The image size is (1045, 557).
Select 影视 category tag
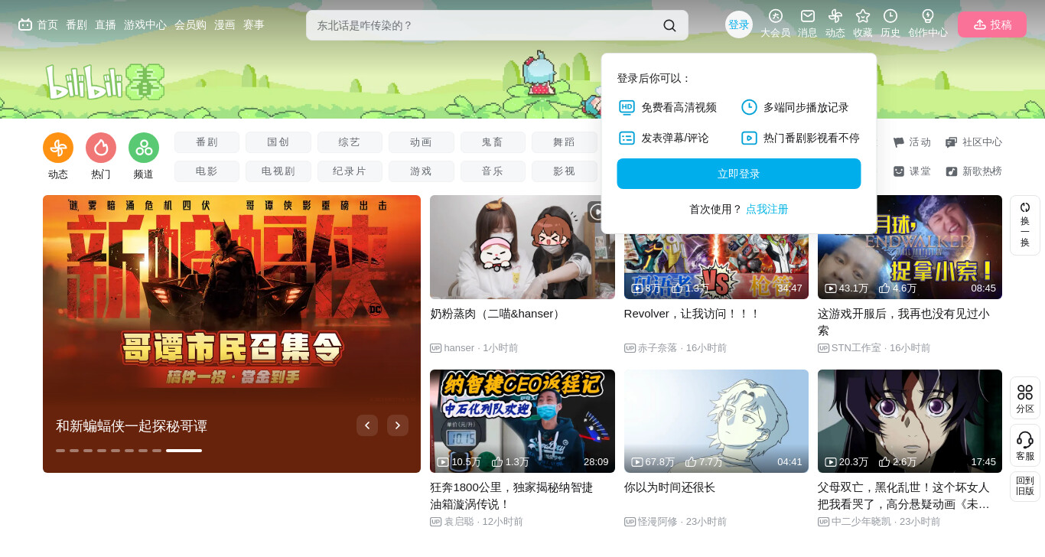pyautogui.click(x=565, y=171)
